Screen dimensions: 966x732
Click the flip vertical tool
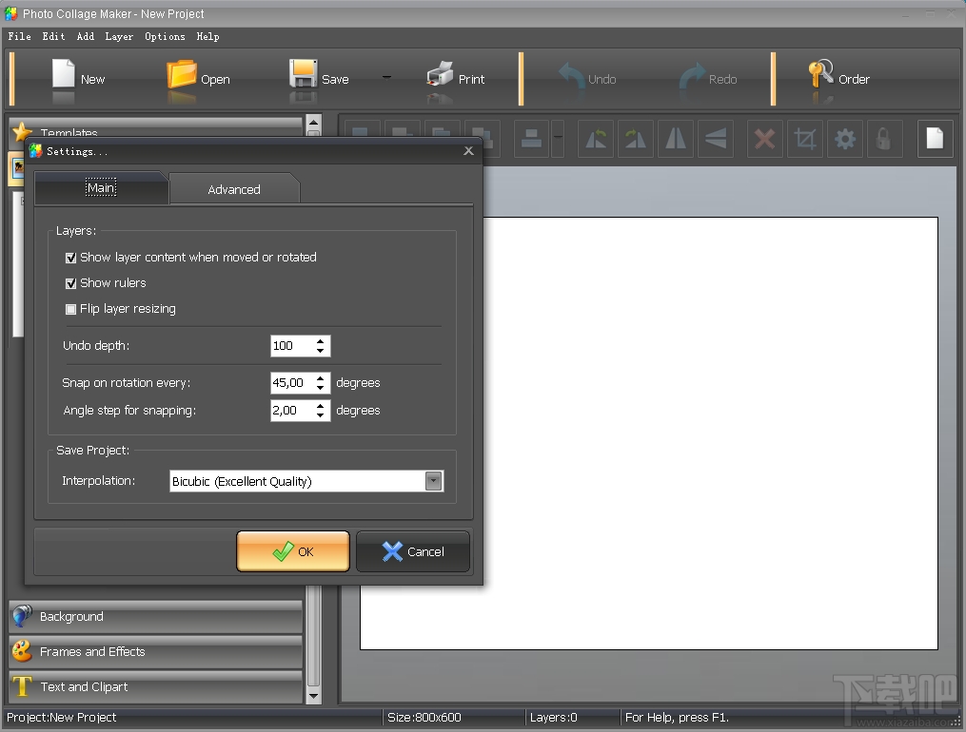[716, 139]
